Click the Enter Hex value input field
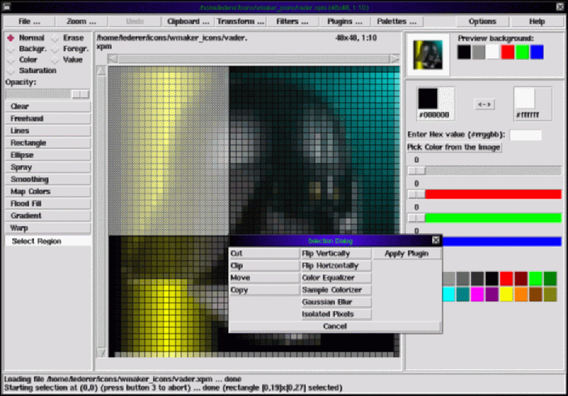Image resolution: width=568 pixels, height=396 pixels. 525,135
